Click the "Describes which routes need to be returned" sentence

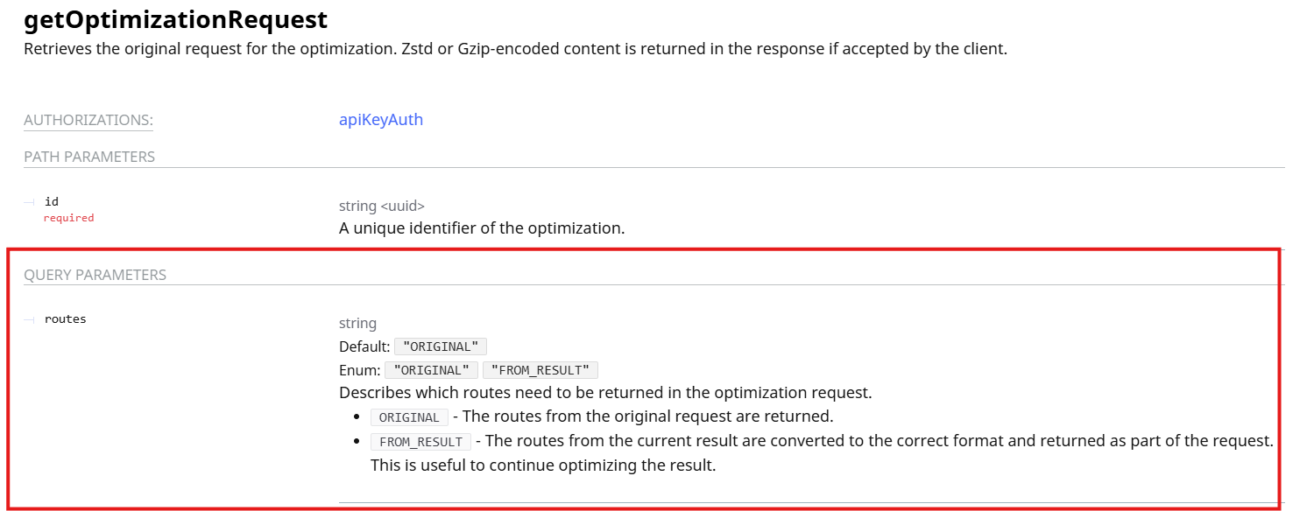[x=604, y=392]
